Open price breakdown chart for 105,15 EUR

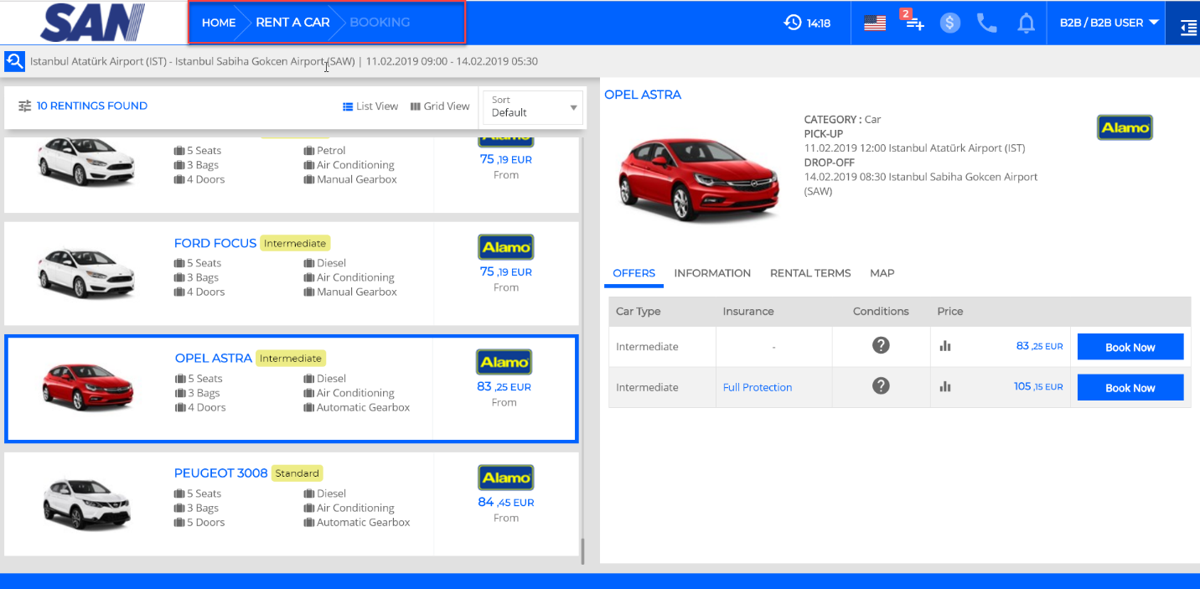tap(945, 387)
